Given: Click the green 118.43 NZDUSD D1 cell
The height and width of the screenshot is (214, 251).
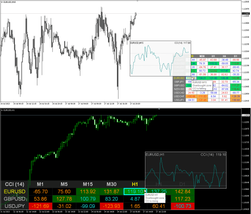Looking at the screenshot, I should [236, 89].
